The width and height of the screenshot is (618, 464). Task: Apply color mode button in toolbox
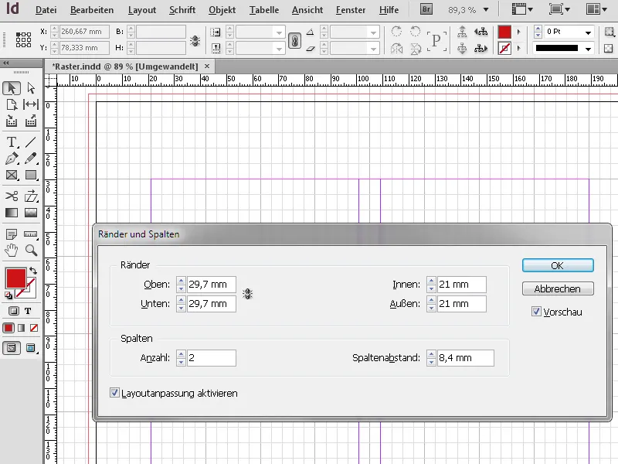pyautogui.click(x=8, y=328)
